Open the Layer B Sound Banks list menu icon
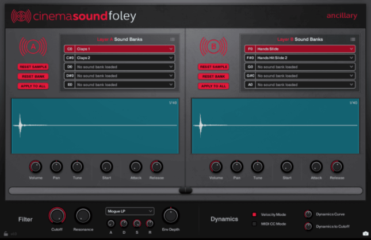 pyautogui.click(x=353, y=39)
